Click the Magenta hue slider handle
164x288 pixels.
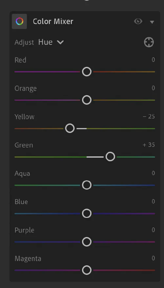coord(87,270)
